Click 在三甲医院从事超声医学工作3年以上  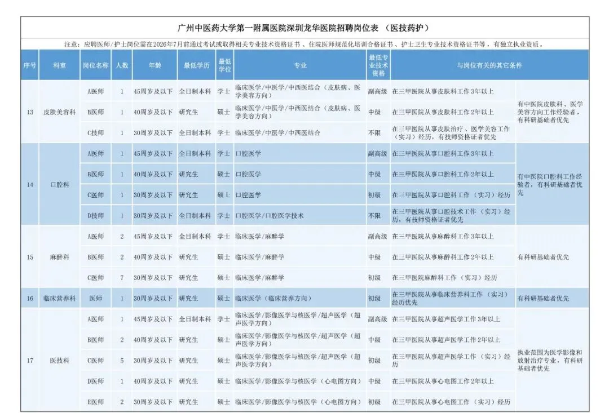[446, 319]
